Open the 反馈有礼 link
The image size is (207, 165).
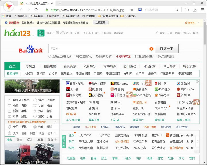[x=190, y=23]
